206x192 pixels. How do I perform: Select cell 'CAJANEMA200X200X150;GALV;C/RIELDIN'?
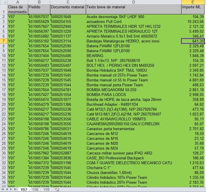tap(134, 124)
